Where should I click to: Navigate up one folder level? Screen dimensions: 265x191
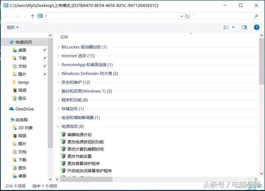(x=32, y=17)
